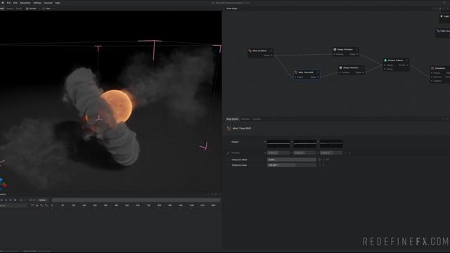Viewport: 450px width, 253px height.
Task: Select the Mod Oscillator node icon
Action: point(250,51)
